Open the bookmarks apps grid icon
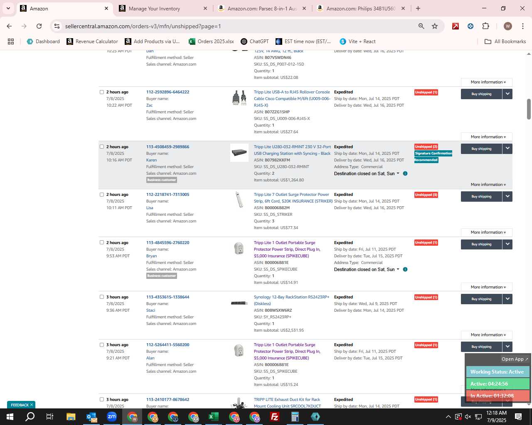Image resolution: width=532 pixels, height=425 pixels. (x=11, y=42)
